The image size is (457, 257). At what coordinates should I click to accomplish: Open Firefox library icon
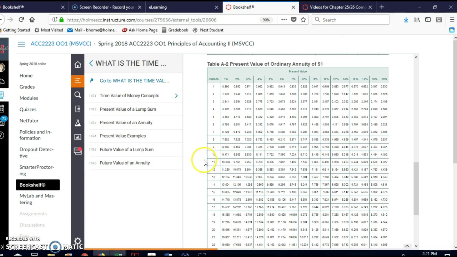417,20
